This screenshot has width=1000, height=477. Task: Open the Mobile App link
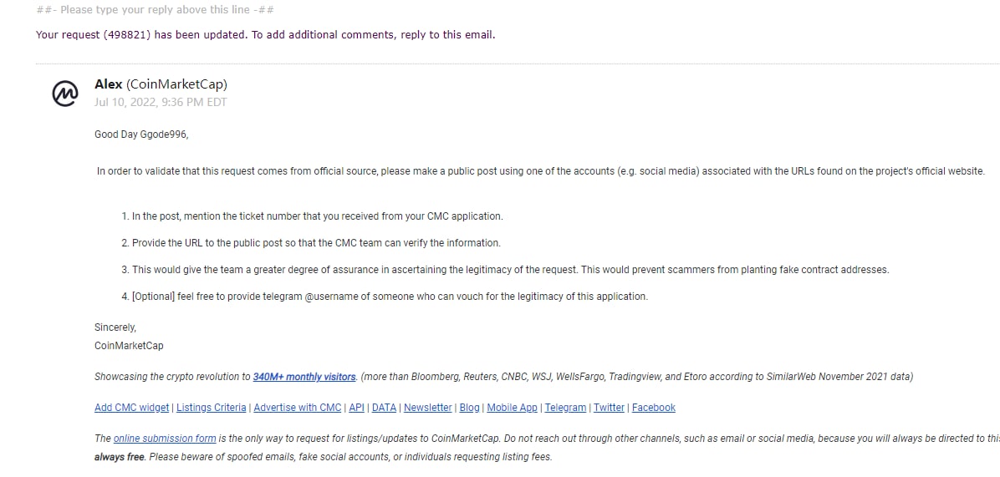point(512,408)
